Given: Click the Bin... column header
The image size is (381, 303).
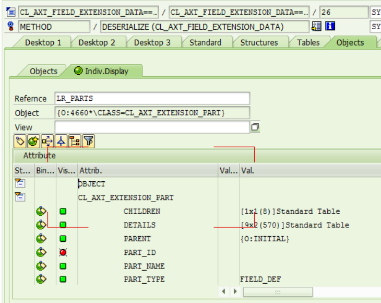Looking at the screenshot, I should 45,170.
